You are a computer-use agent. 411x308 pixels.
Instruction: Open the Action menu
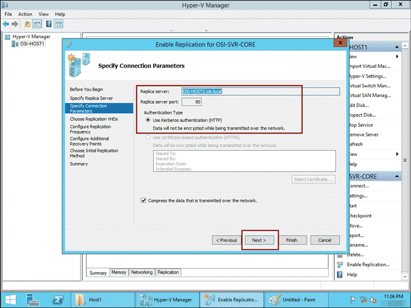pyautogui.click(x=25, y=14)
